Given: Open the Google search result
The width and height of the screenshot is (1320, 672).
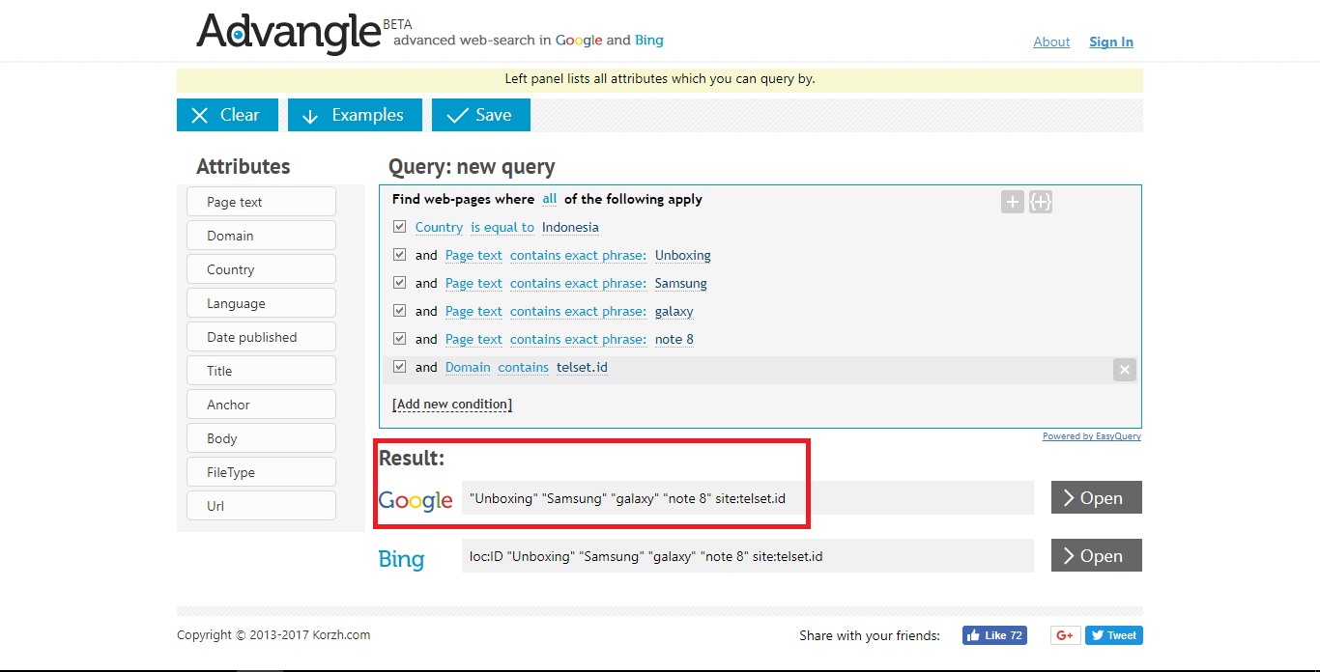Looking at the screenshot, I should tap(1096, 498).
